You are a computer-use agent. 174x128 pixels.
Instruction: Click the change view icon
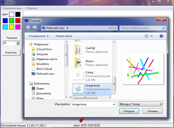pos(147,36)
